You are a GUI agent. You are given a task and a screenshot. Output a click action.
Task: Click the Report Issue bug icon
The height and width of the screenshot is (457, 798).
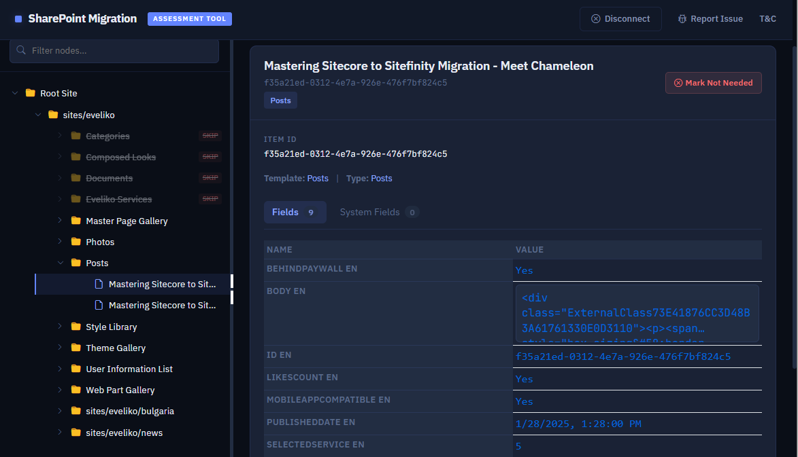(x=682, y=19)
